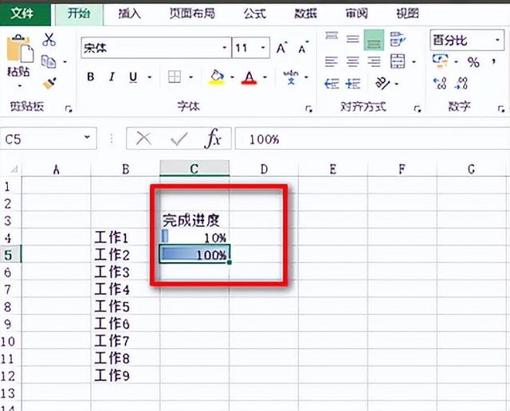Align text left
This screenshot has height=411, width=510.
(x=331, y=61)
